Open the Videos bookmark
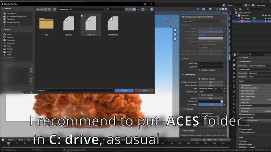Image resolution: width=271 pixels, height=152 pixels. [x=9, y=52]
